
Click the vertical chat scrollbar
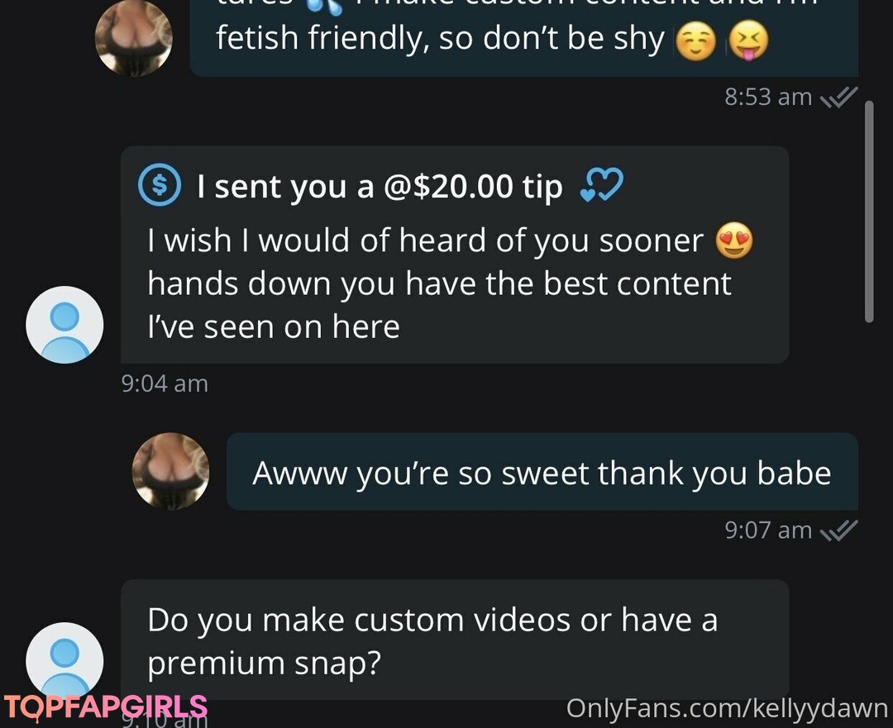pyautogui.click(x=869, y=212)
